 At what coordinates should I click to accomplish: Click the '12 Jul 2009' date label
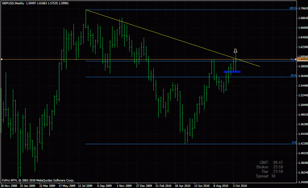[85, 186]
